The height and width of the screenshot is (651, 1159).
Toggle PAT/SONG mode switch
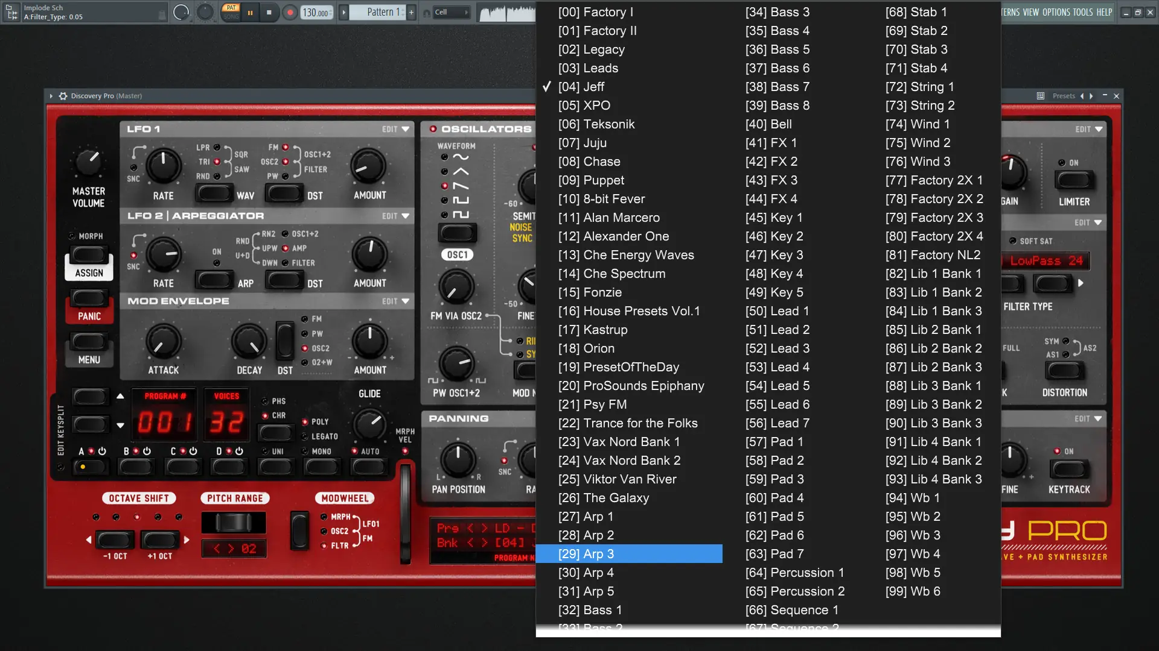[231, 12]
